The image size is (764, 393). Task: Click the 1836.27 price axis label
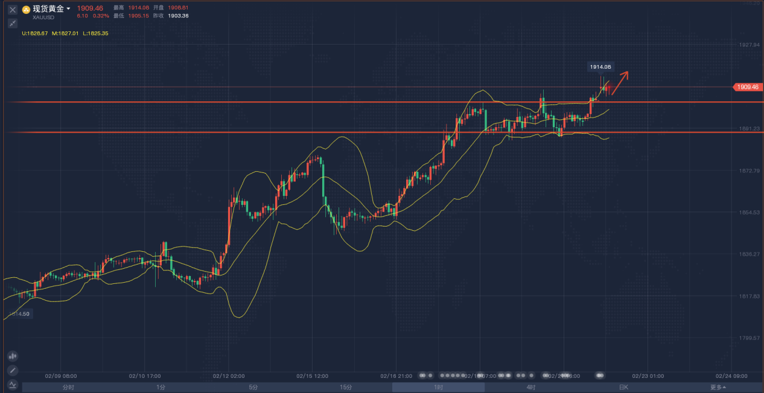[x=748, y=254]
